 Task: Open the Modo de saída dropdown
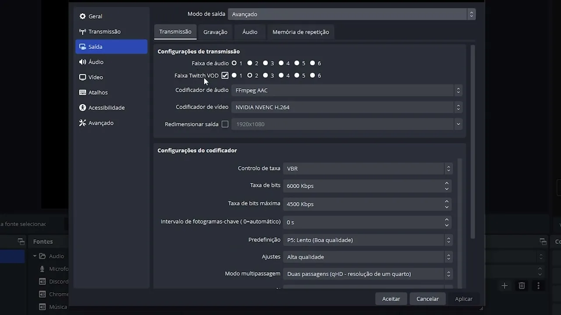click(352, 14)
